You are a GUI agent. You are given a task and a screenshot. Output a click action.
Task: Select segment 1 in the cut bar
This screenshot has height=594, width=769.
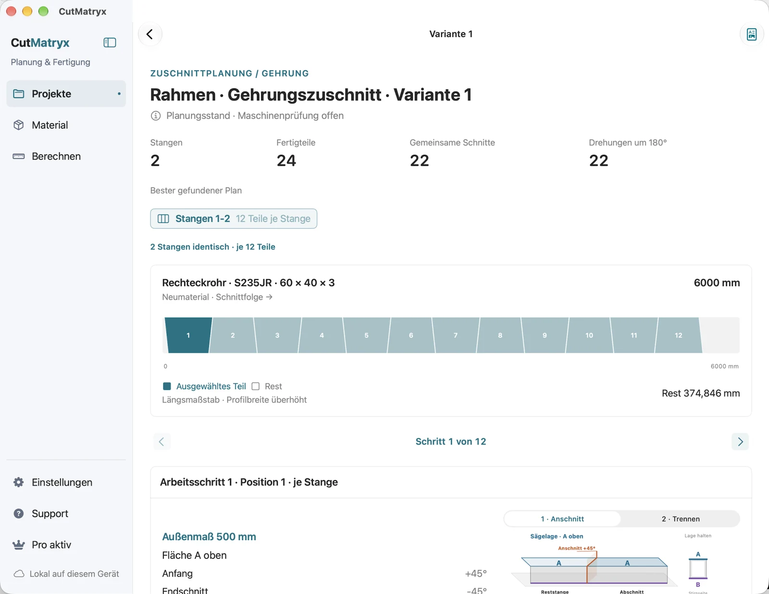(x=188, y=335)
